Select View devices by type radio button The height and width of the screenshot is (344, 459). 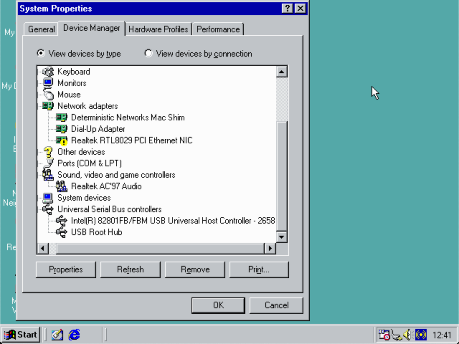[x=41, y=53]
